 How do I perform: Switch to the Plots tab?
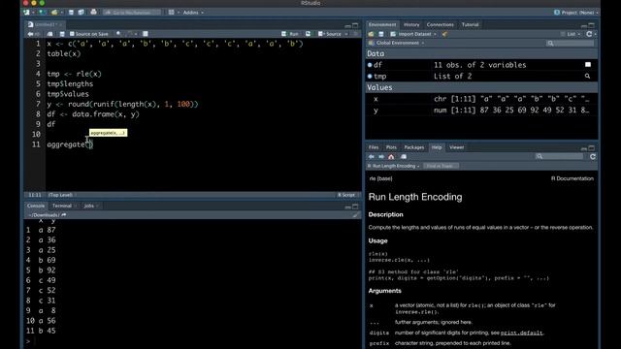point(391,147)
